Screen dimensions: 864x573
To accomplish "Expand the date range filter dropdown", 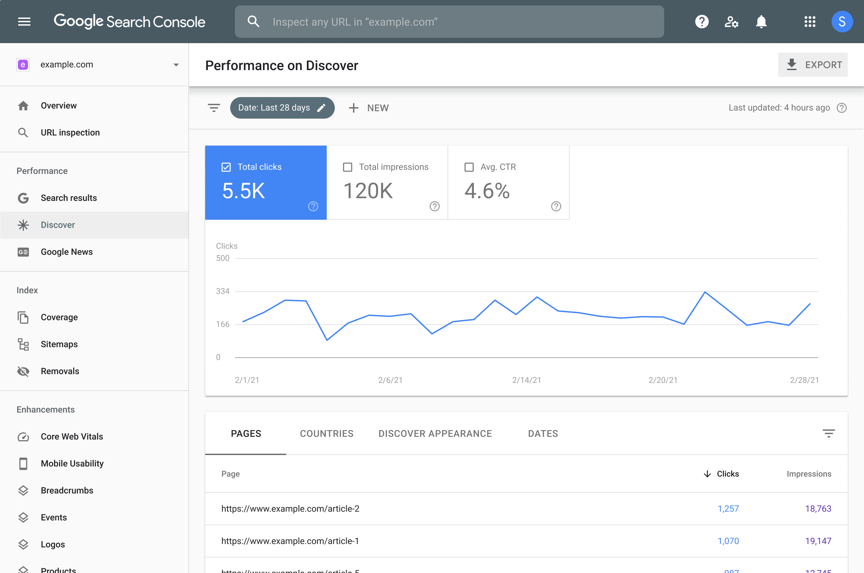I will [x=281, y=108].
